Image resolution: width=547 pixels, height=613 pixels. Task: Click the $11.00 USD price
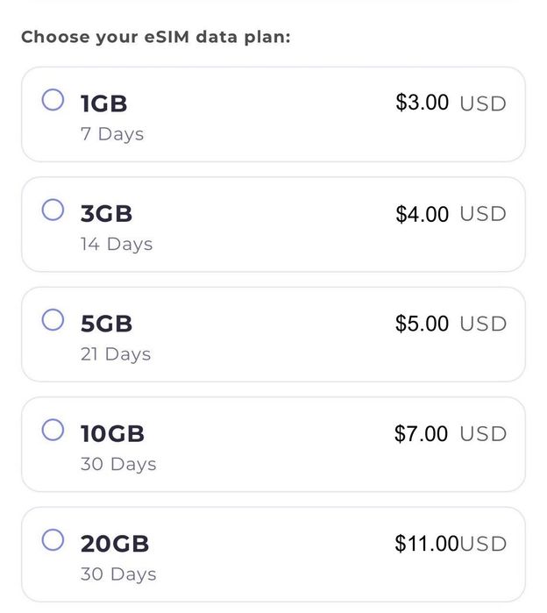click(451, 544)
